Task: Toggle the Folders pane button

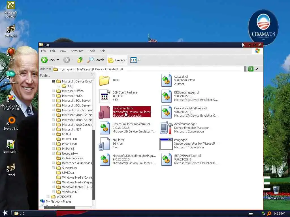Action: [x=116, y=60]
